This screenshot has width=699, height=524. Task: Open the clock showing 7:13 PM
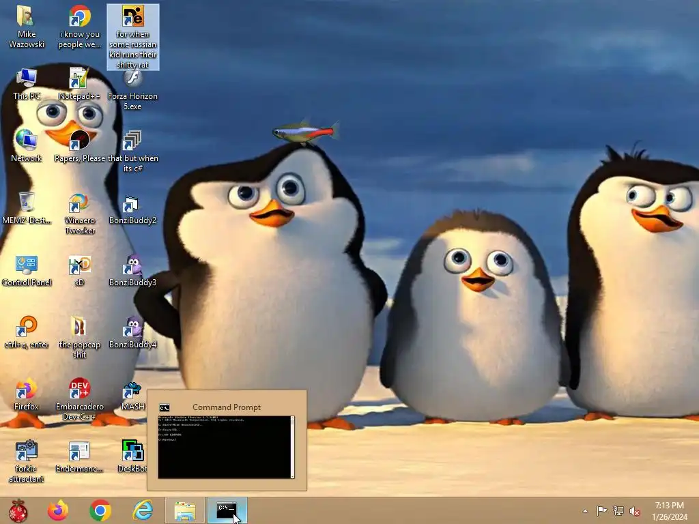(669, 511)
